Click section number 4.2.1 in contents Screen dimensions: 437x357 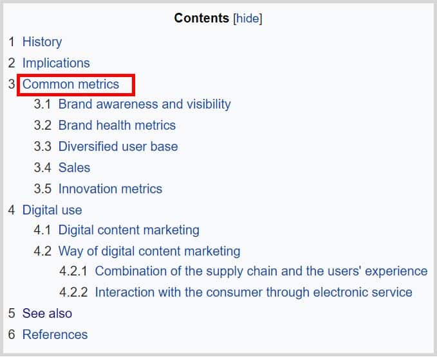73,271
